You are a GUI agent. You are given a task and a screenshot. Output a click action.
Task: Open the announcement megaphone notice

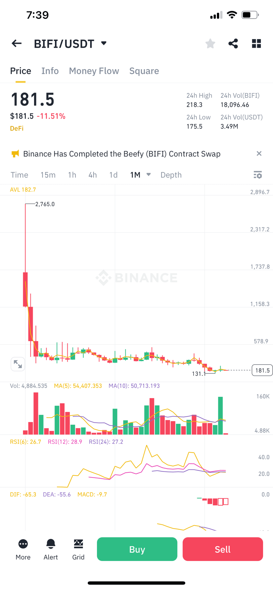[15, 154]
